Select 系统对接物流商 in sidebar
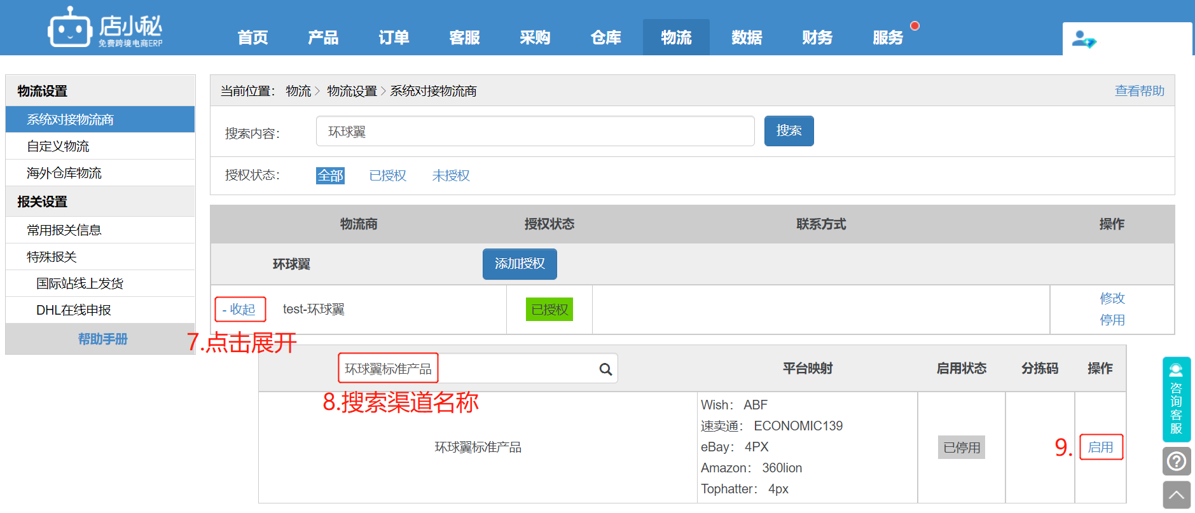Screen dimensions: 1195x513 [100, 120]
